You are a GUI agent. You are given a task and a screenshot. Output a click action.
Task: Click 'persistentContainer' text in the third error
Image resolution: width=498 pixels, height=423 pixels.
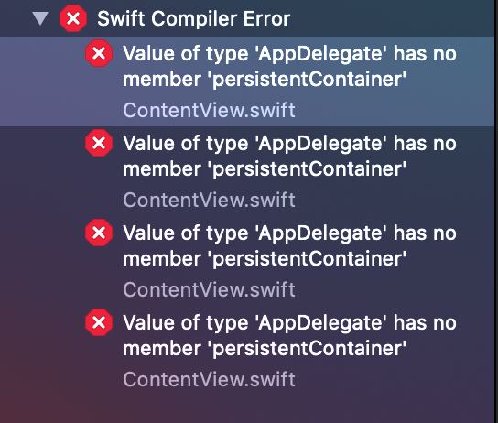307,259
